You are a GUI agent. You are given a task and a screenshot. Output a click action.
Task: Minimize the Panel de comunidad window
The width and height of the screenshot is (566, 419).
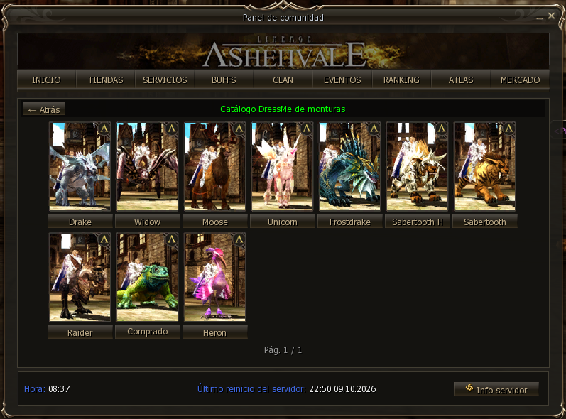[x=540, y=17]
